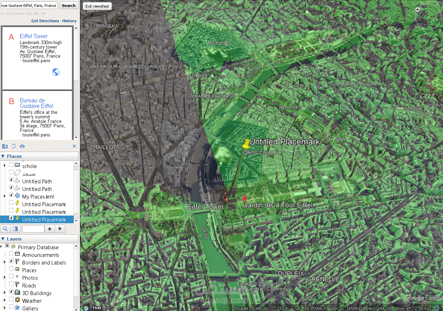Expand the Photos layer

5,277
